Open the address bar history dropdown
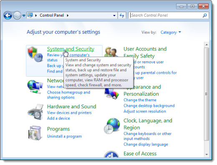217x165 pixels. pos(114,15)
